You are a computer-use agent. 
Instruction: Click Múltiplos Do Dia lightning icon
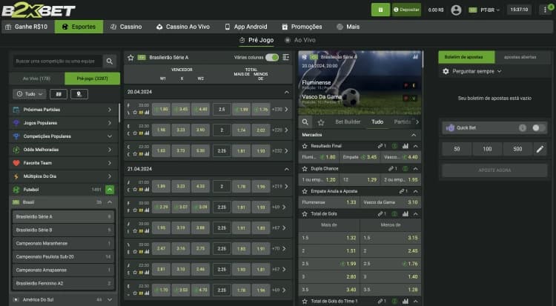16,176
